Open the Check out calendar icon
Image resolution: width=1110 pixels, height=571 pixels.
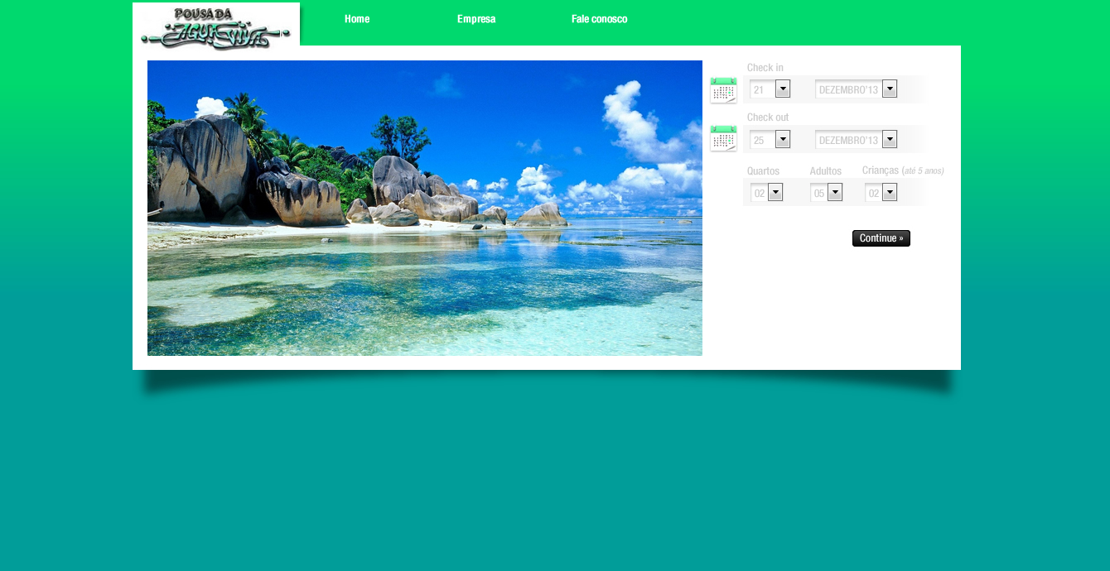[x=723, y=138]
